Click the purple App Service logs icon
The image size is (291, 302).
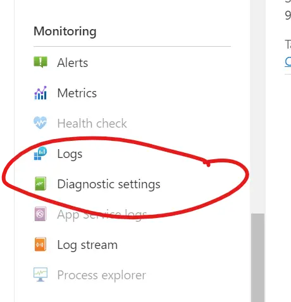pyautogui.click(x=40, y=214)
